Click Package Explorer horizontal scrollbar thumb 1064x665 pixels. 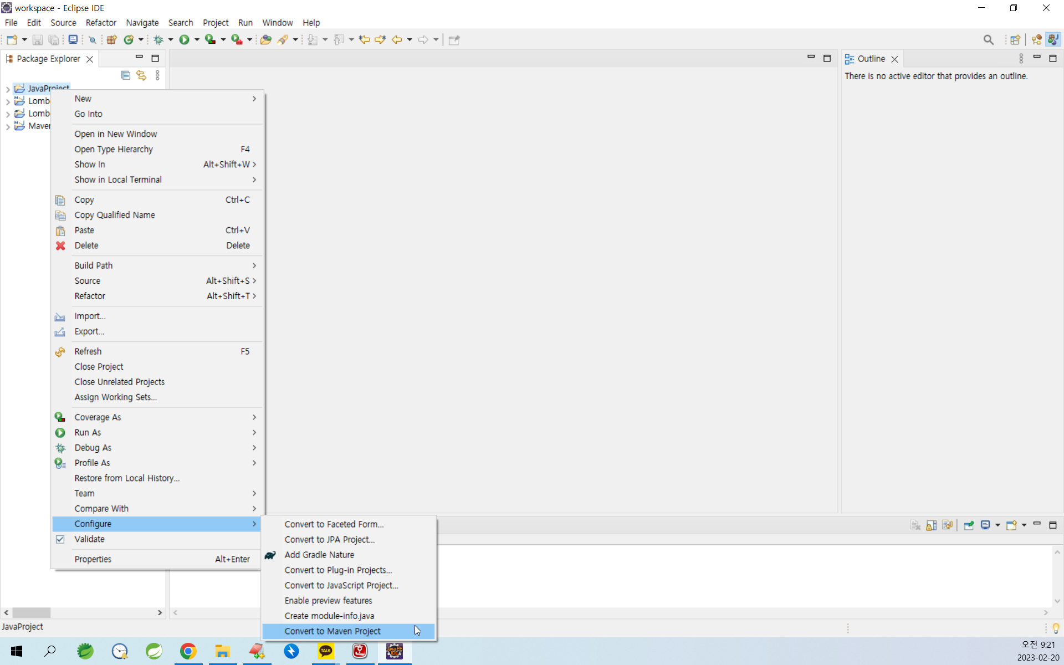(32, 613)
